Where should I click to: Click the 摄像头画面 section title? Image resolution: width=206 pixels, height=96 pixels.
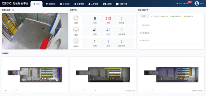point(6,10)
